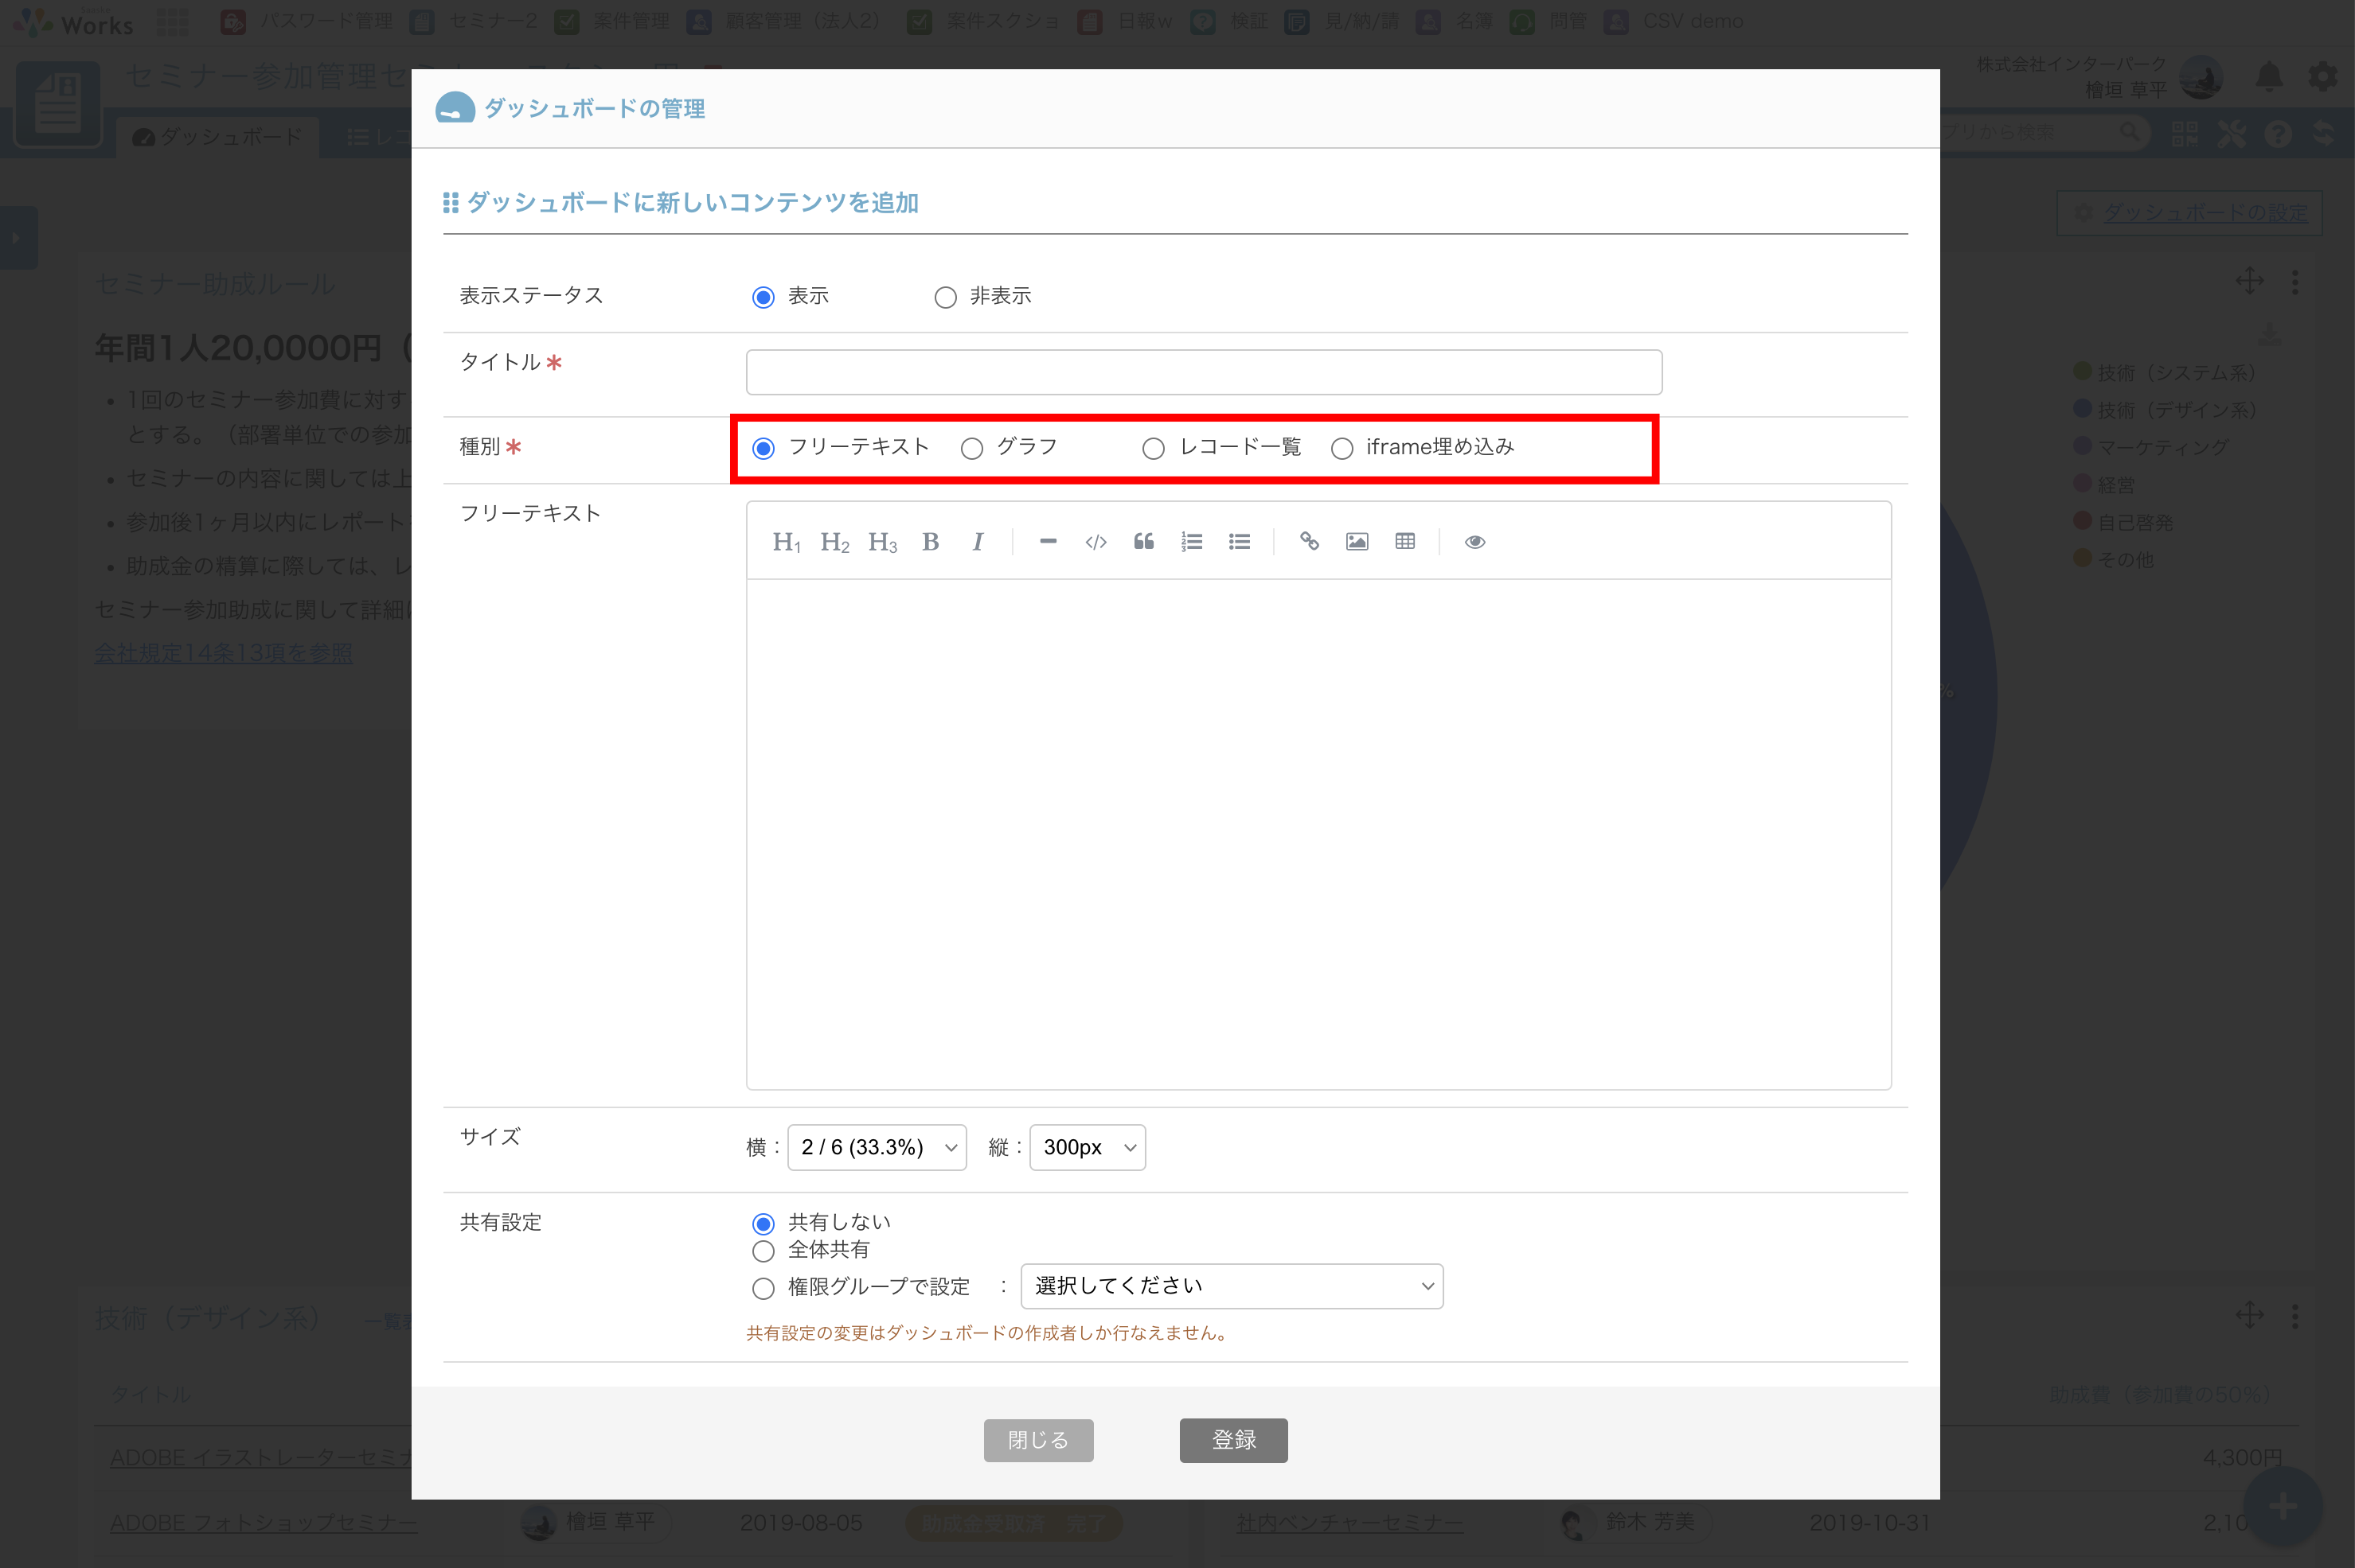Open 日報w app in top bar
This screenshot has width=2355, height=1568.
pyautogui.click(x=1126, y=21)
